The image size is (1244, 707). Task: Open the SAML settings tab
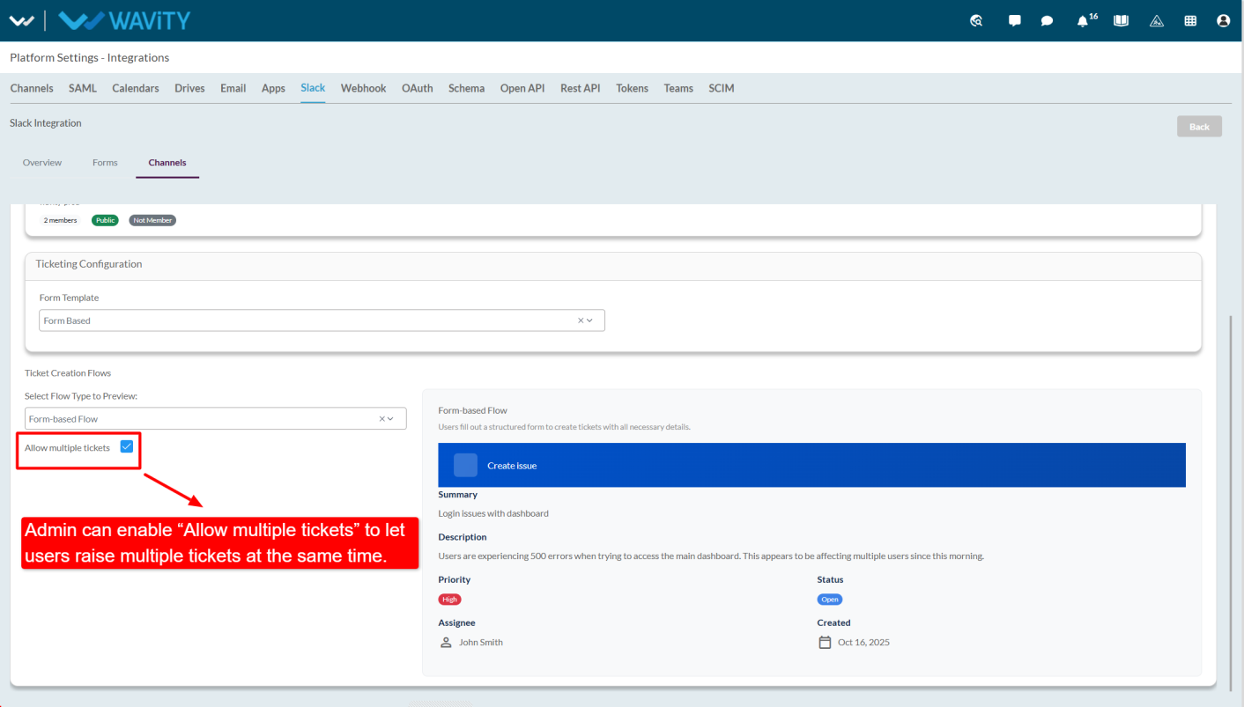[x=83, y=88]
